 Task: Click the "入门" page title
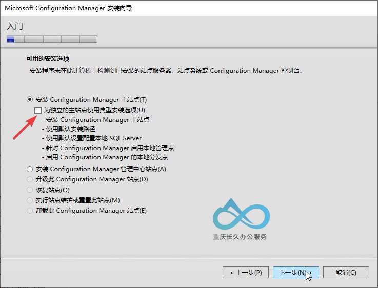click(15, 26)
